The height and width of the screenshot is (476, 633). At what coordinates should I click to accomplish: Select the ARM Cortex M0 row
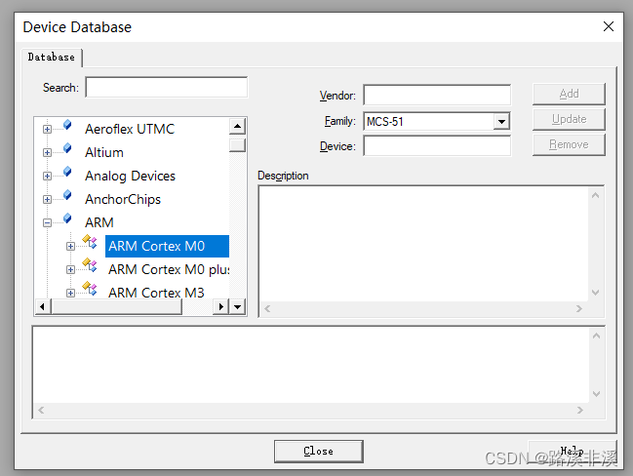coord(167,246)
